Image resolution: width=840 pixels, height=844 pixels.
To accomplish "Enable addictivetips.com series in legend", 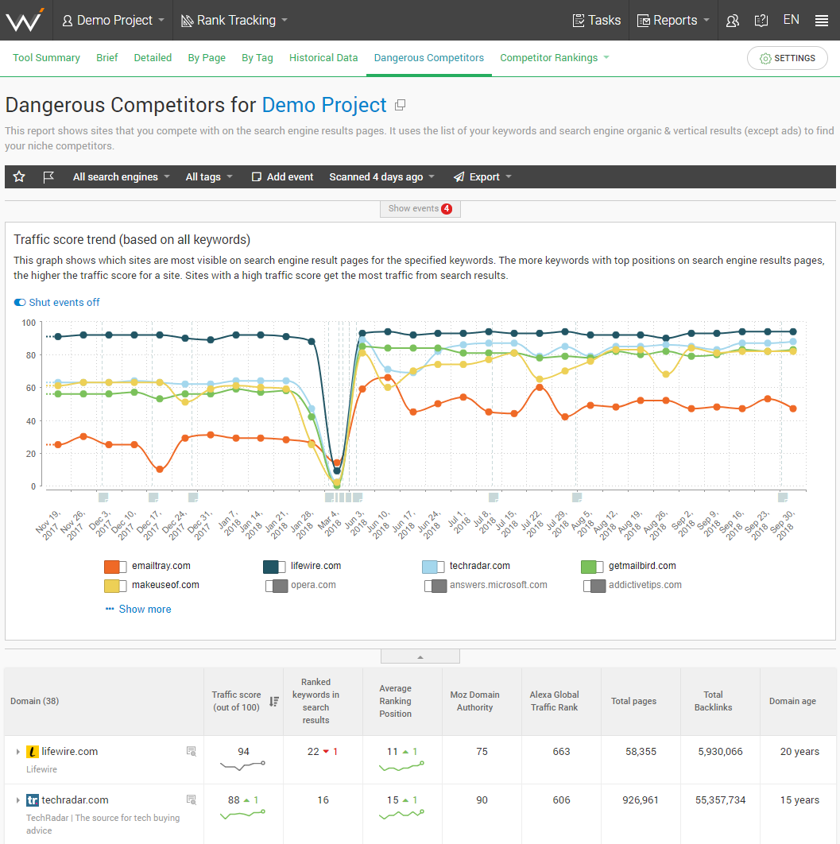I will click(x=594, y=586).
